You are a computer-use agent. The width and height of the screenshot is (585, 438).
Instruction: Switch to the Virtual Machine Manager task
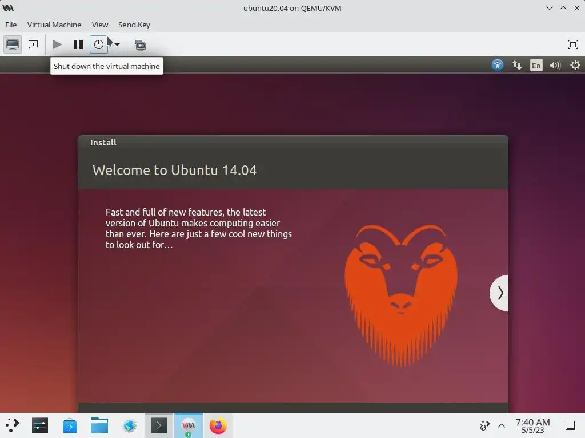189,425
